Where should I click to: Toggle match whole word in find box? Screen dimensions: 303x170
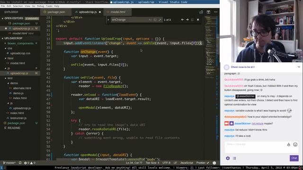(155, 20)
